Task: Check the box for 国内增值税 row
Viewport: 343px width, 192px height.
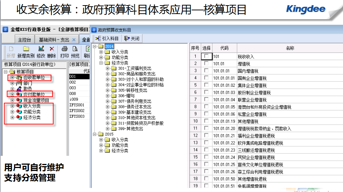Action: (206, 71)
